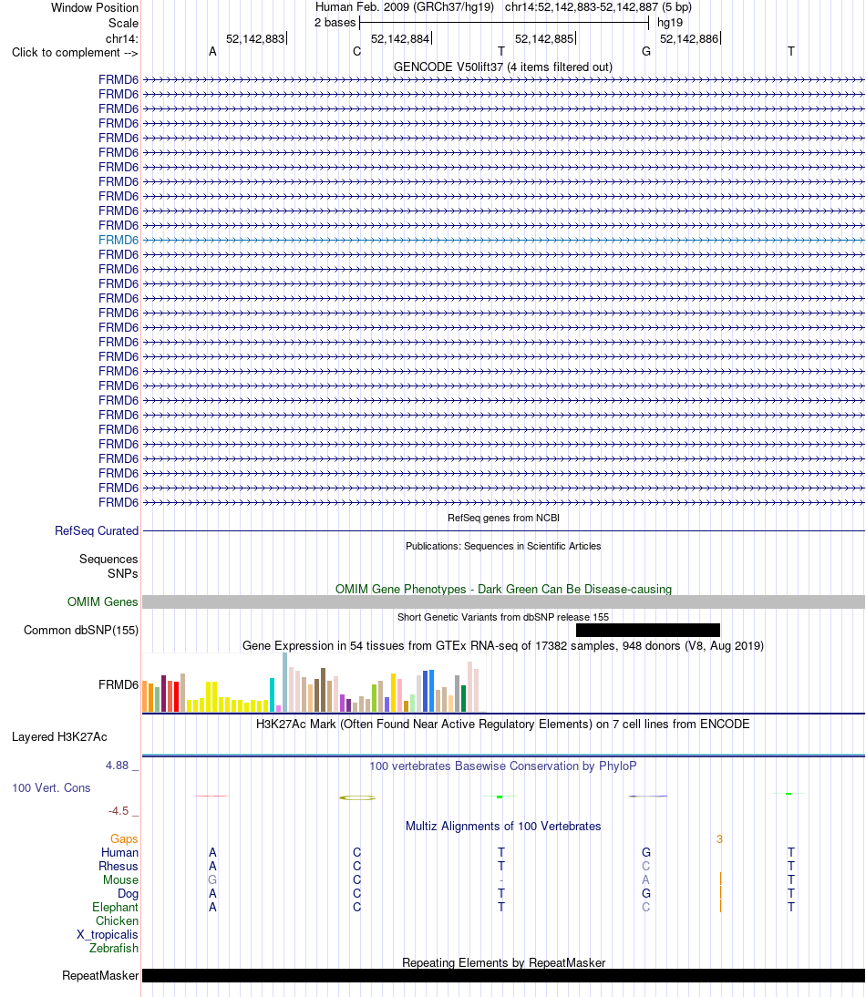The width and height of the screenshot is (866, 997).
Task: Select the G base in the complement sequence row
Action: point(646,52)
